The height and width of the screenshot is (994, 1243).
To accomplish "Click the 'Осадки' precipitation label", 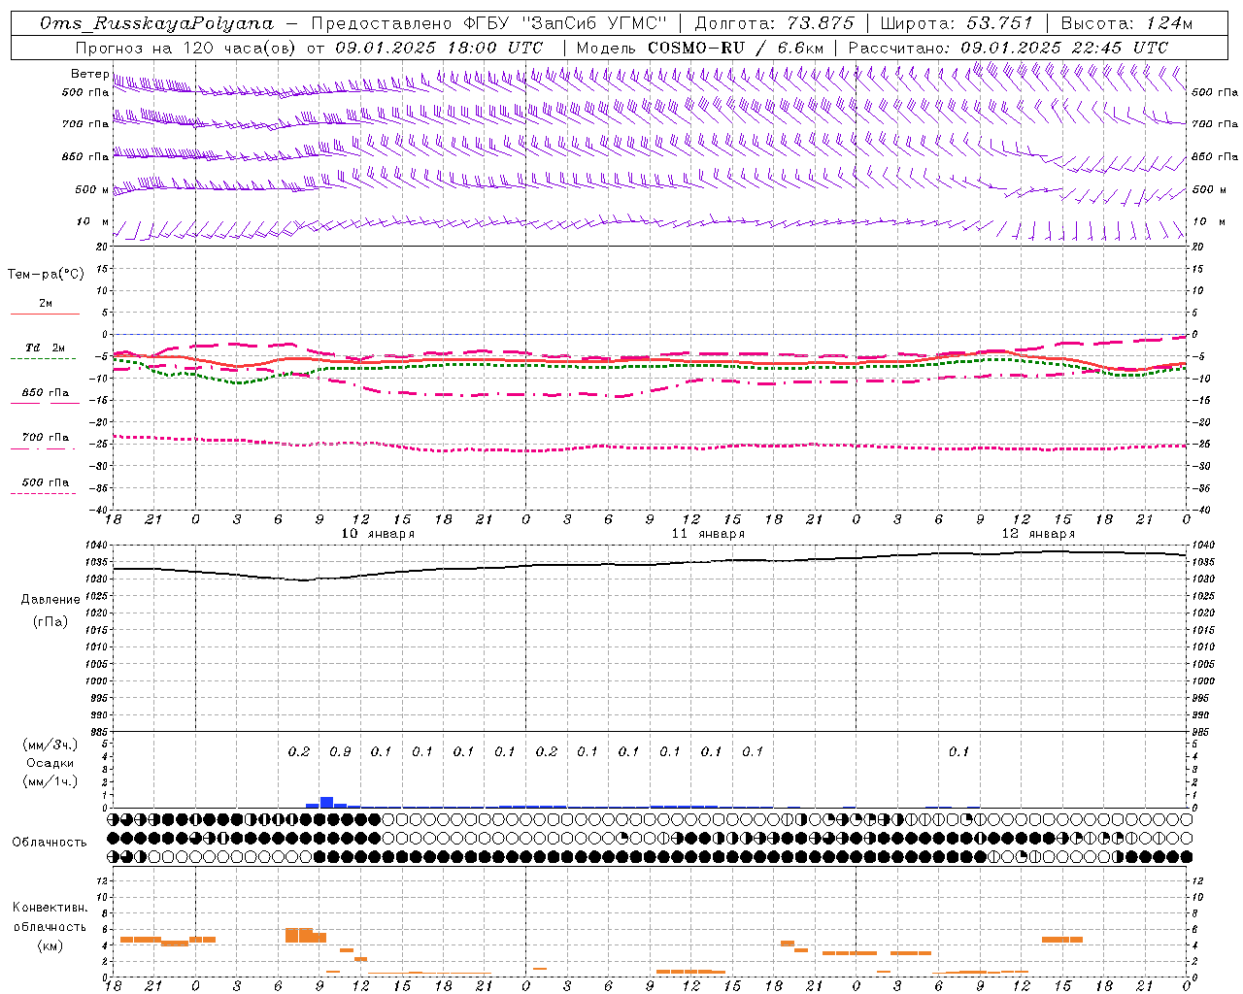I will point(50,763).
